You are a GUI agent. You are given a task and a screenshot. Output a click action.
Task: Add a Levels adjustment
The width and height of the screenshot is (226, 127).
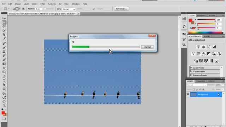203,47
